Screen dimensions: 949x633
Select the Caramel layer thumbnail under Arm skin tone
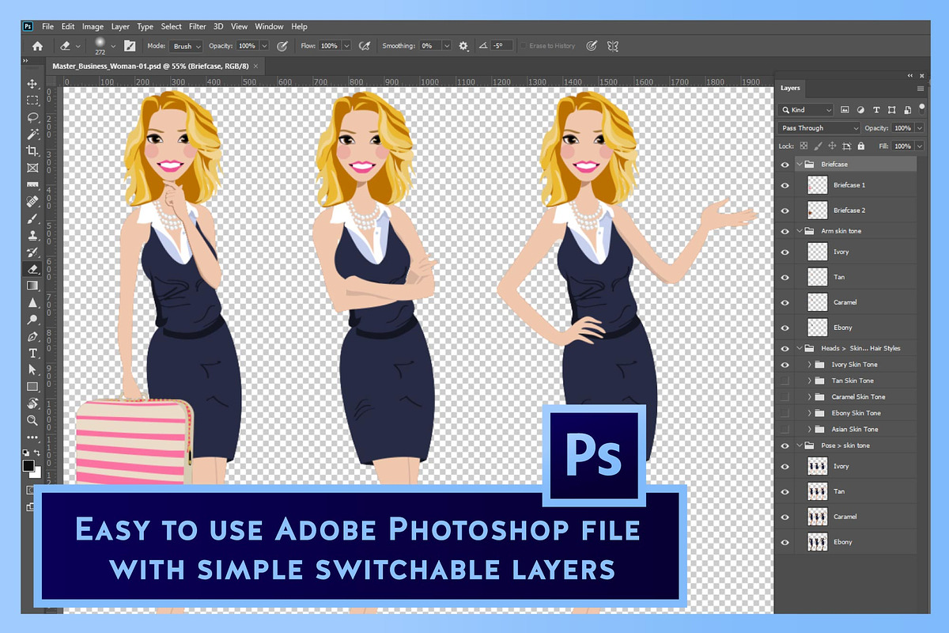(817, 301)
